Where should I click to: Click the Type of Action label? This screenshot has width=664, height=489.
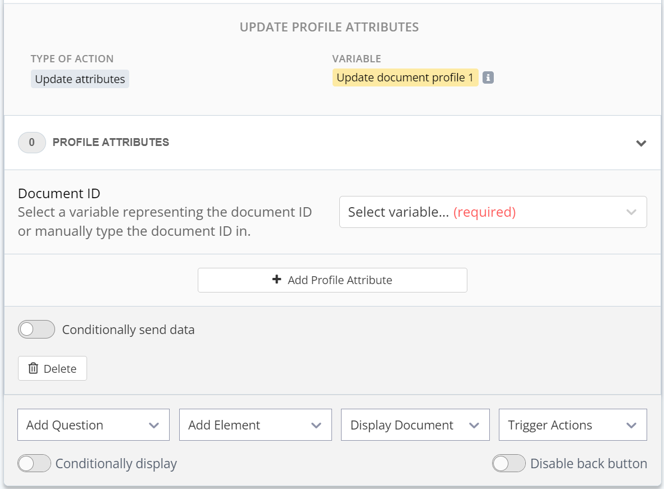(72, 59)
